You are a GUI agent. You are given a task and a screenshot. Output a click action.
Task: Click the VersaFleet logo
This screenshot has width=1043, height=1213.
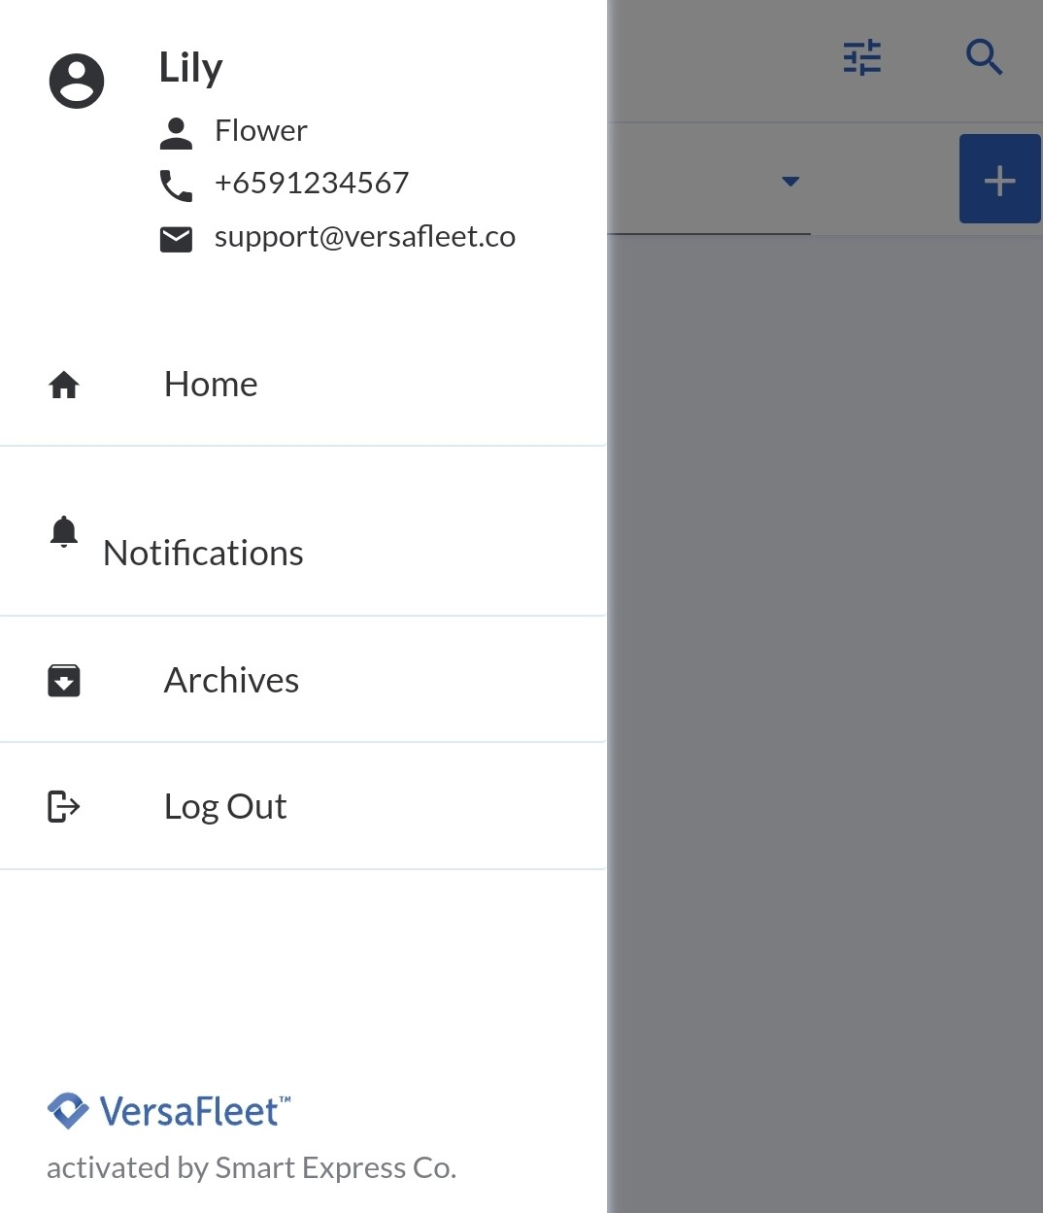coord(169,1111)
